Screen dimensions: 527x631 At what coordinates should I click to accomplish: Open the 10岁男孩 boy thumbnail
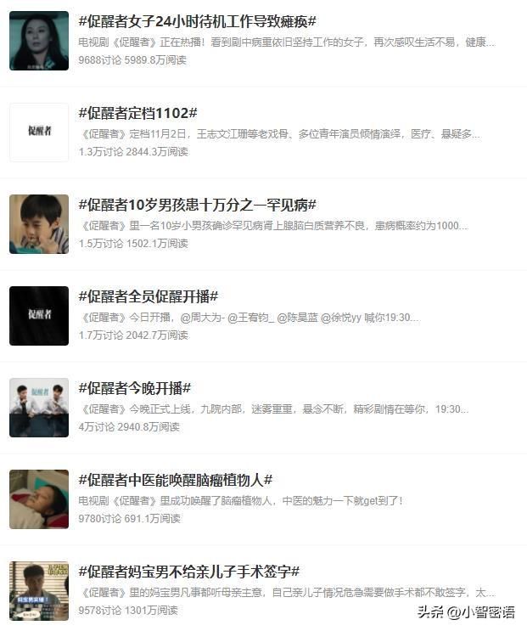[39, 224]
